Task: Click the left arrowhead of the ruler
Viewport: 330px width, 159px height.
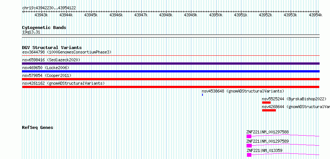Action: point(23,12)
